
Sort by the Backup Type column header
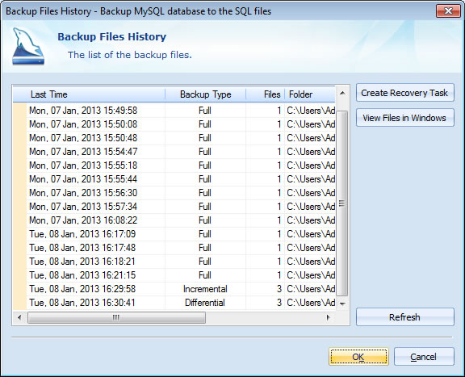coord(205,94)
